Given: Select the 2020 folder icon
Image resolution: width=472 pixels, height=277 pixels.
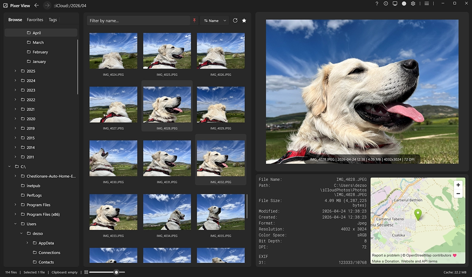Looking at the screenshot, I should [x=23, y=119].
